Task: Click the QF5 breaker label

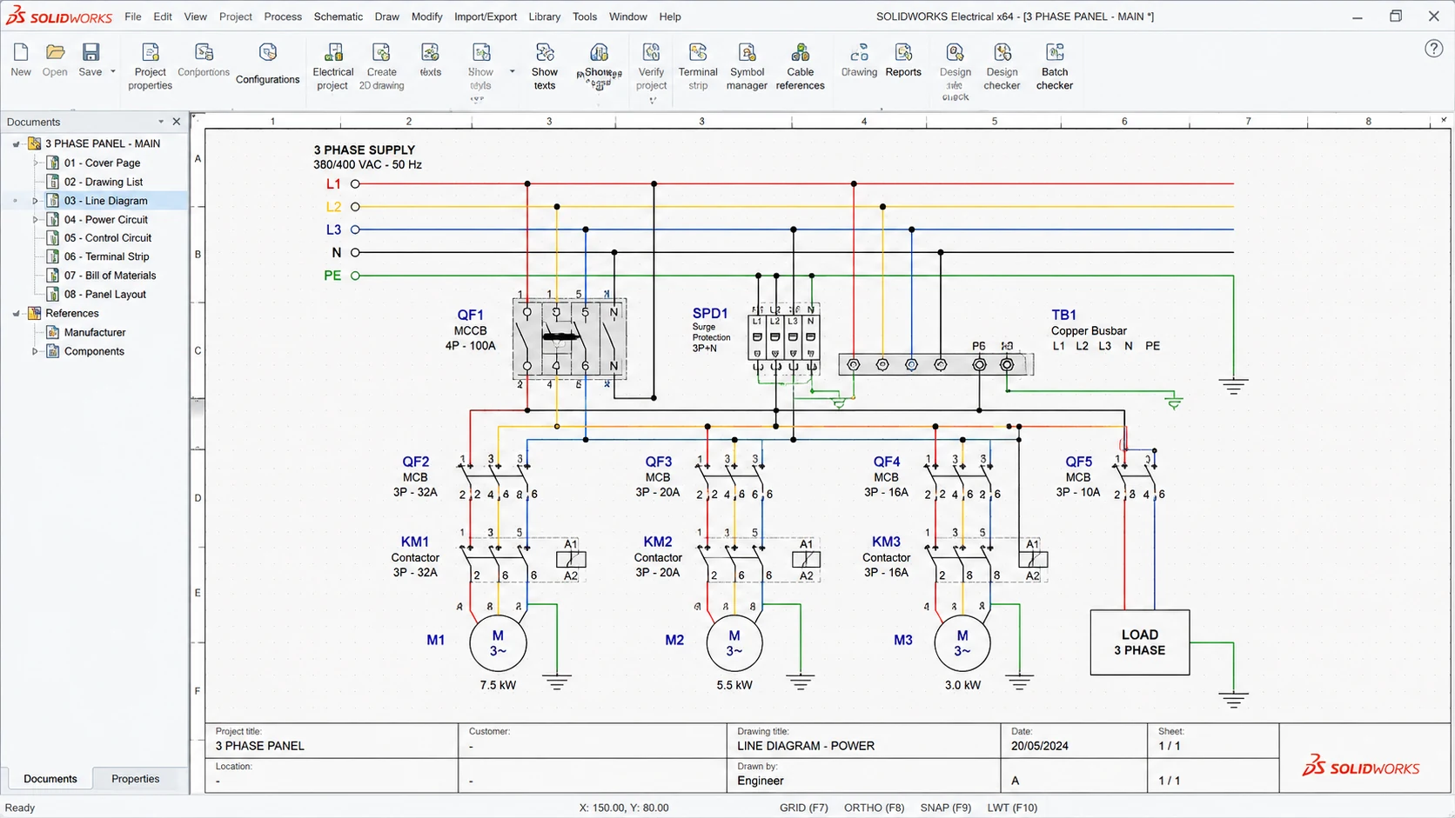Action: pyautogui.click(x=1079, y=462)
